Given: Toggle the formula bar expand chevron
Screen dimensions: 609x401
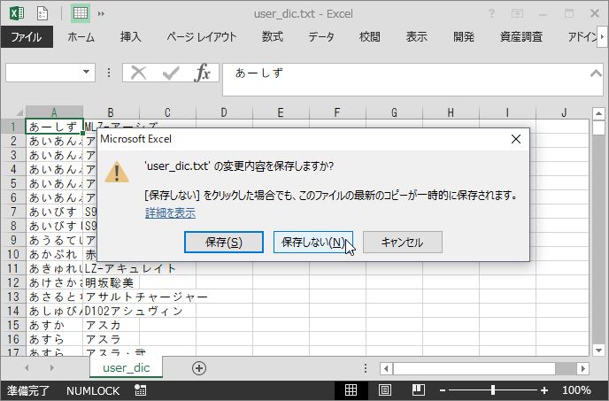Looking at the screenshot, I should [x=596, y=73].
